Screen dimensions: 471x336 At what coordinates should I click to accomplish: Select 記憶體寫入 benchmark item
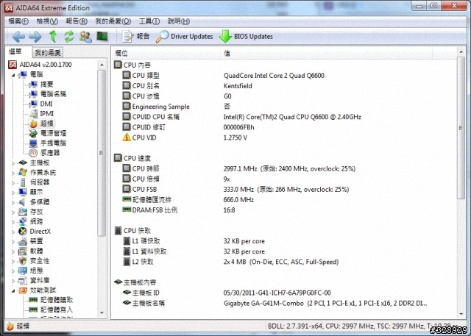click(x=57, y=310)
